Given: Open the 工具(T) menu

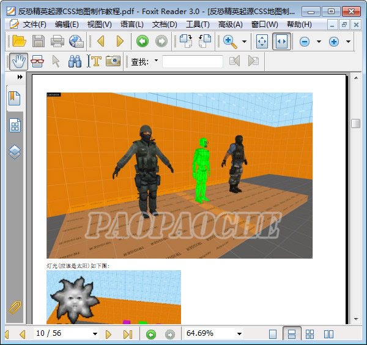Looking at the screenshot, I should pos(198,25).
